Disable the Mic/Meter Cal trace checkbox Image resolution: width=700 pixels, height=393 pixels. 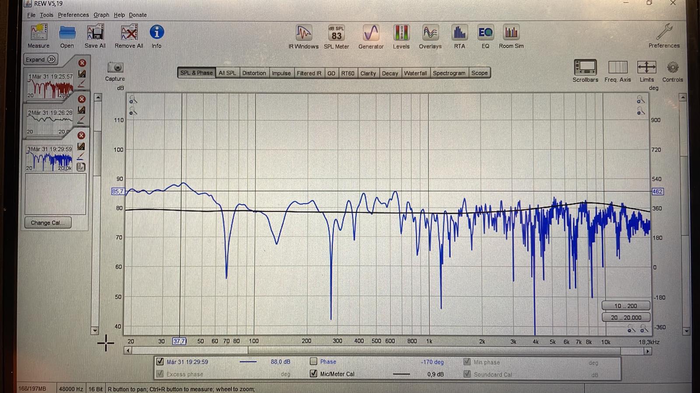(314, 374)
